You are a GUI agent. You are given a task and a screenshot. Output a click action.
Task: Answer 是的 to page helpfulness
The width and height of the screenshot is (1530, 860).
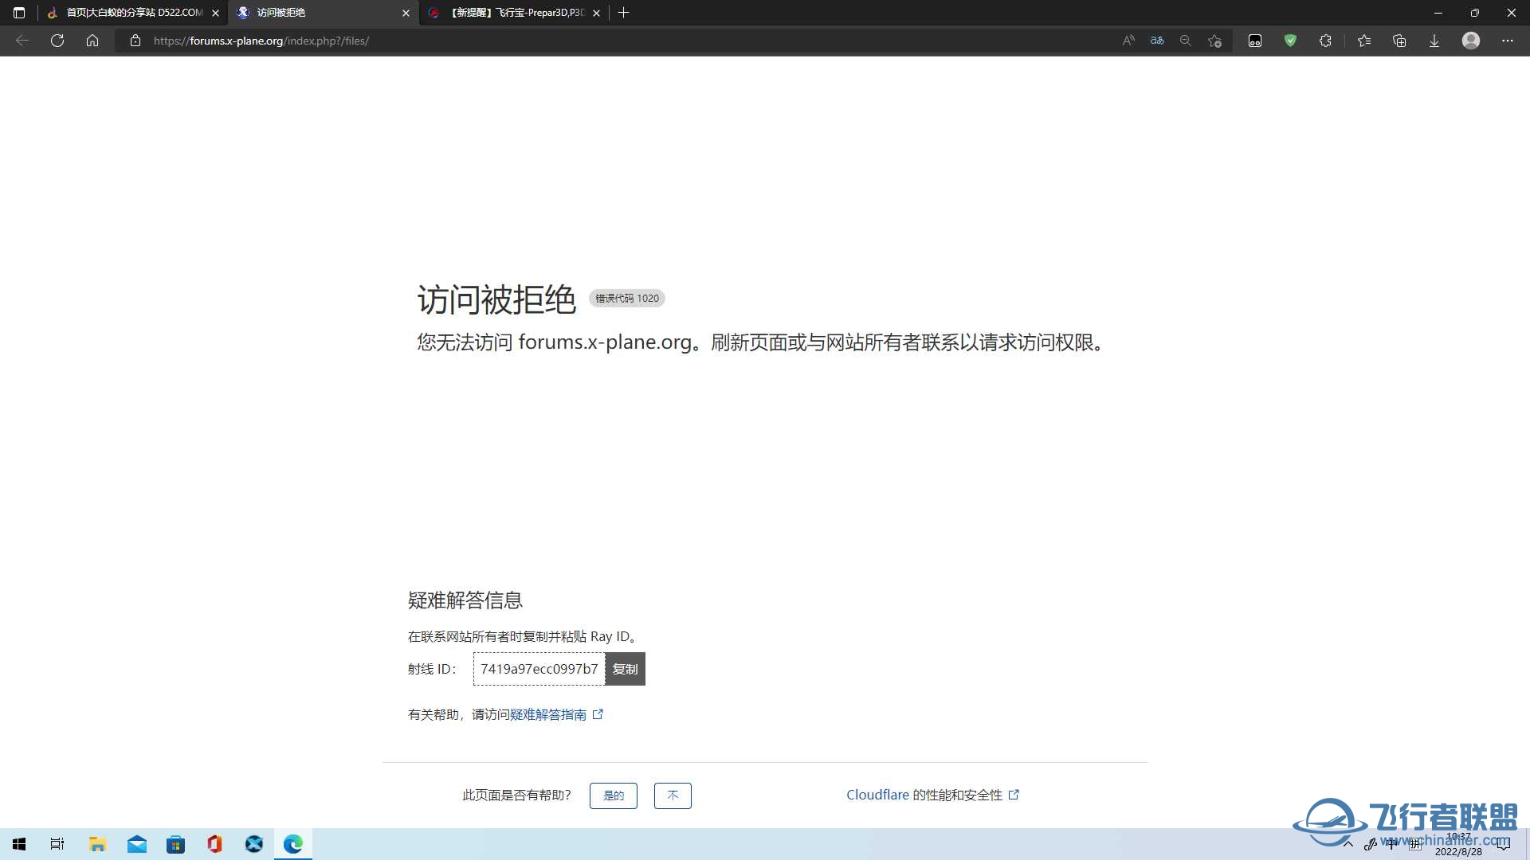coord(614,795)
